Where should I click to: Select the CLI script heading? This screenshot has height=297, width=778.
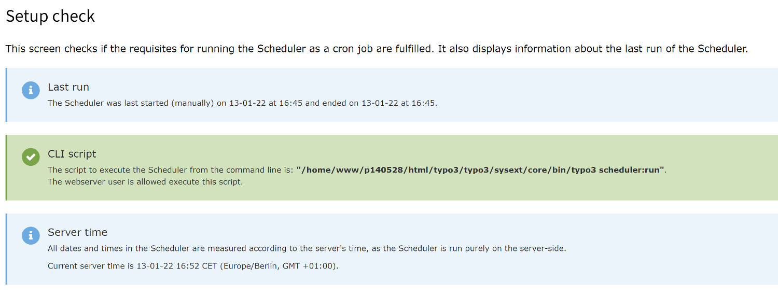[72, 154]
